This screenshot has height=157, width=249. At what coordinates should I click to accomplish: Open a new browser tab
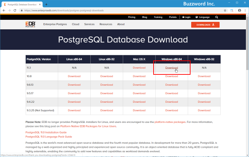[46, 4]
